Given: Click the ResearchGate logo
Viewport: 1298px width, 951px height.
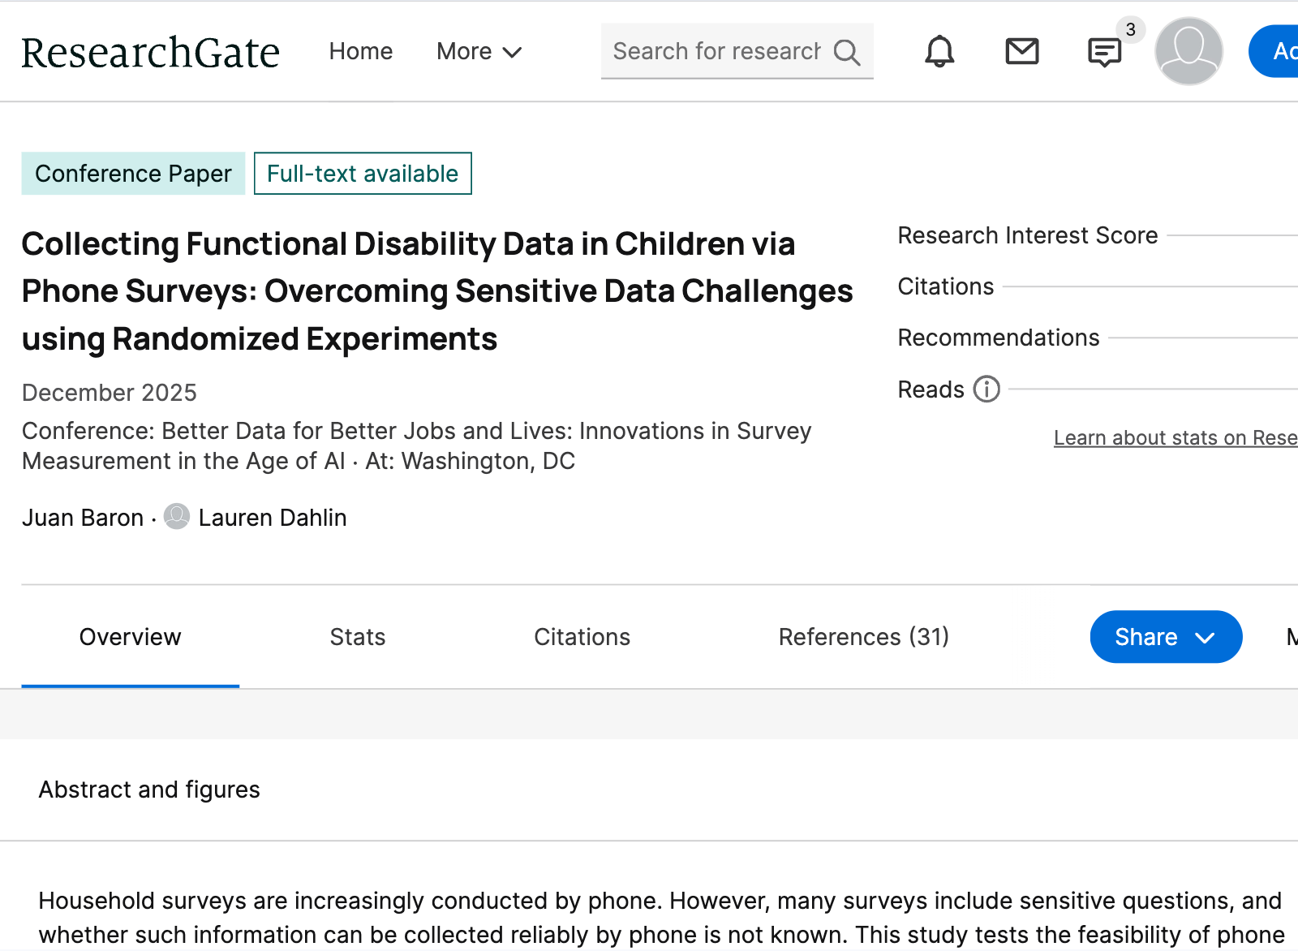Looking at the screenshot, I should (150, 53).
